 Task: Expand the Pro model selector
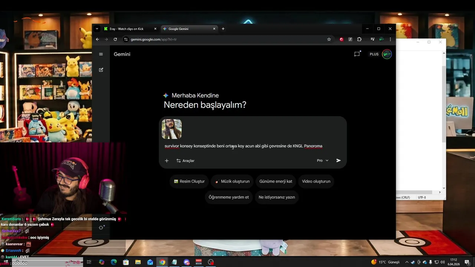pos(322,161)
